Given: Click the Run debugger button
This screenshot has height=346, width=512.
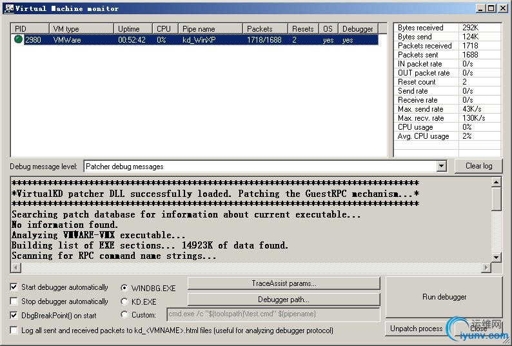Looking at the screenshot, I should click(x=444, y=297).
